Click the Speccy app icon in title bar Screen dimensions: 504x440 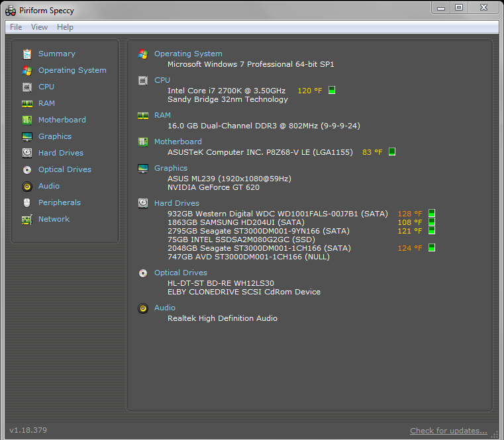click(x=11, y=11)
